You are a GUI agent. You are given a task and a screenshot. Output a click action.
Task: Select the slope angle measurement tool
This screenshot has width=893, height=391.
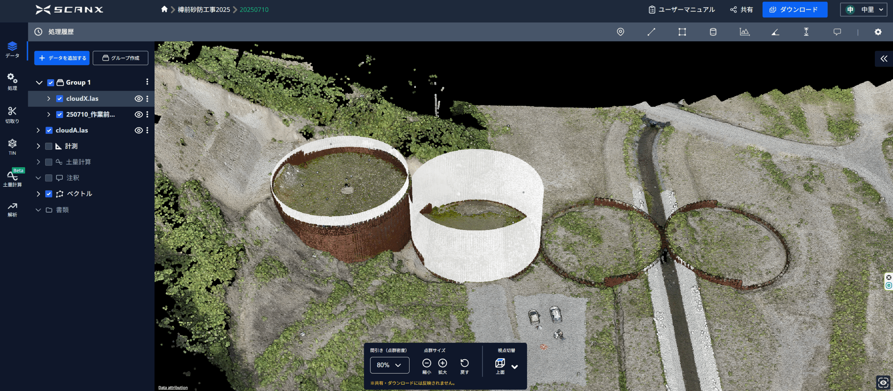pos(775,32)
